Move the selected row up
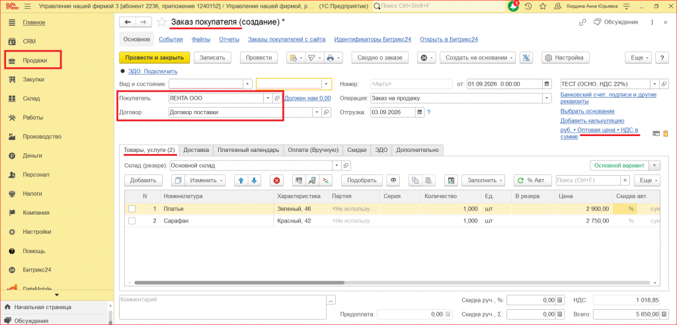This screenshot has width=677, height=325. 241,180
